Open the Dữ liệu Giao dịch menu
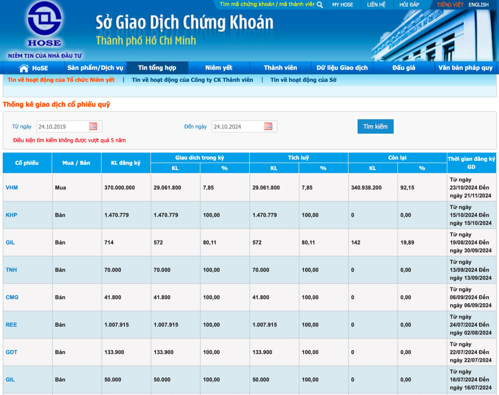Screen dimensions: 499x395 click(342, 68)
